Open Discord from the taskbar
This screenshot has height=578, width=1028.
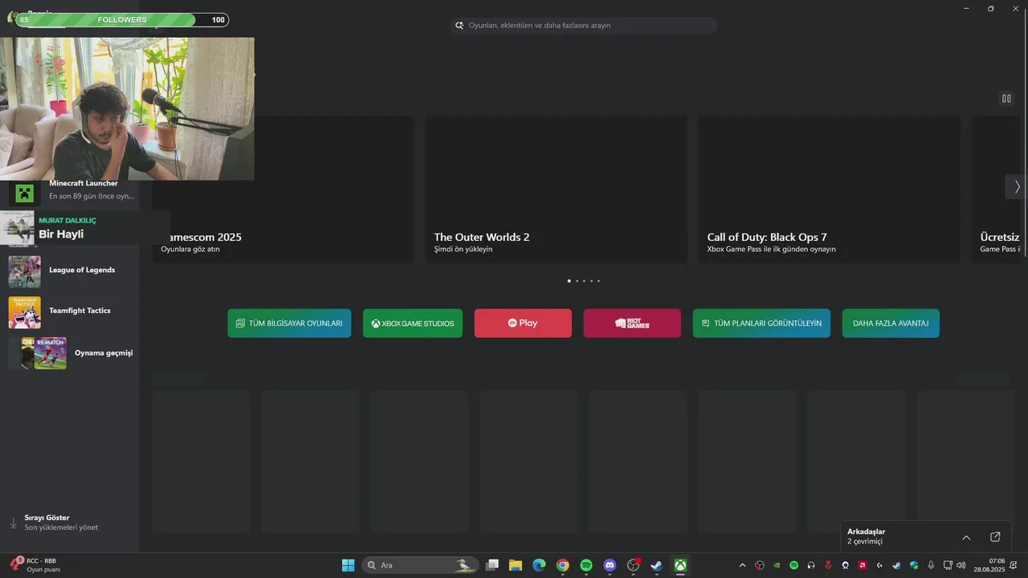610,565
